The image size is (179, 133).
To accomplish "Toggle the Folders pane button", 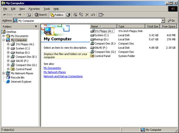I will click(x=57, y=15).
